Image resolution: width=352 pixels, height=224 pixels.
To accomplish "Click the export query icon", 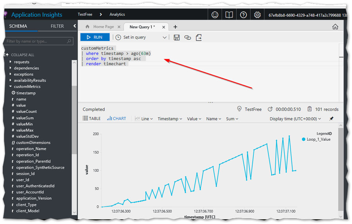I will click(199, 38).
